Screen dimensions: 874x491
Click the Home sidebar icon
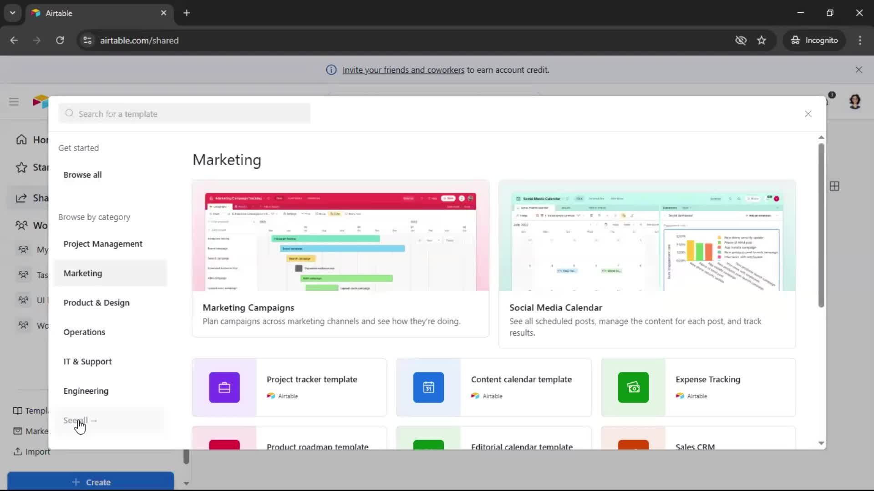click(21, 140)
